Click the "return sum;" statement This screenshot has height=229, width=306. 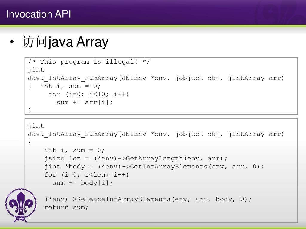66,208
